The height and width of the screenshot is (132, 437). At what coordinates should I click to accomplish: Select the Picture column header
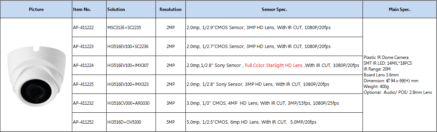[x=36, y=9]
